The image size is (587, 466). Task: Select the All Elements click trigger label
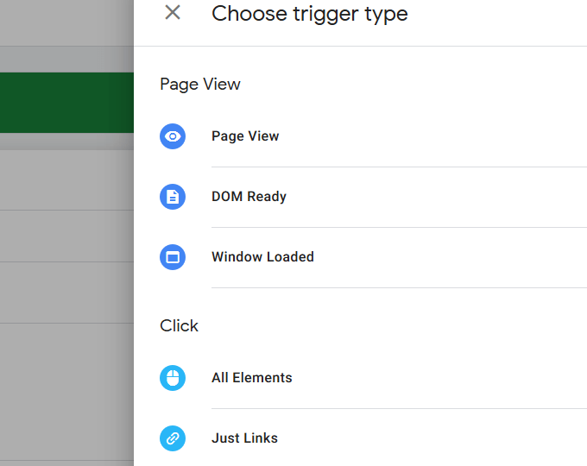click(251, 378)
